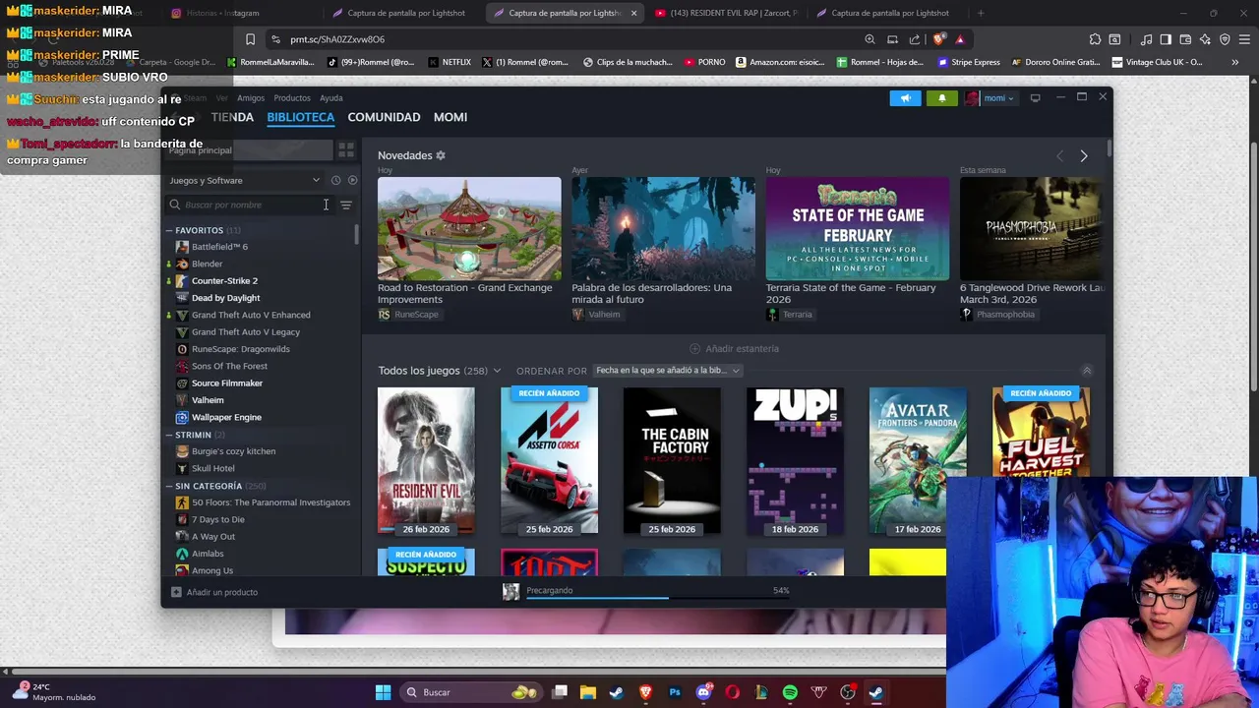Show more bookmarks chevron in browser
This screenshot has height=708, width=1259.
tap(1235, 62)
